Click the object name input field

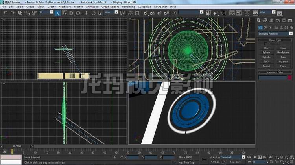click(x=273, y=78)
